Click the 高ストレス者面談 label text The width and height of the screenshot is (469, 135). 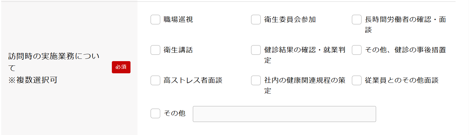(193, 81)
